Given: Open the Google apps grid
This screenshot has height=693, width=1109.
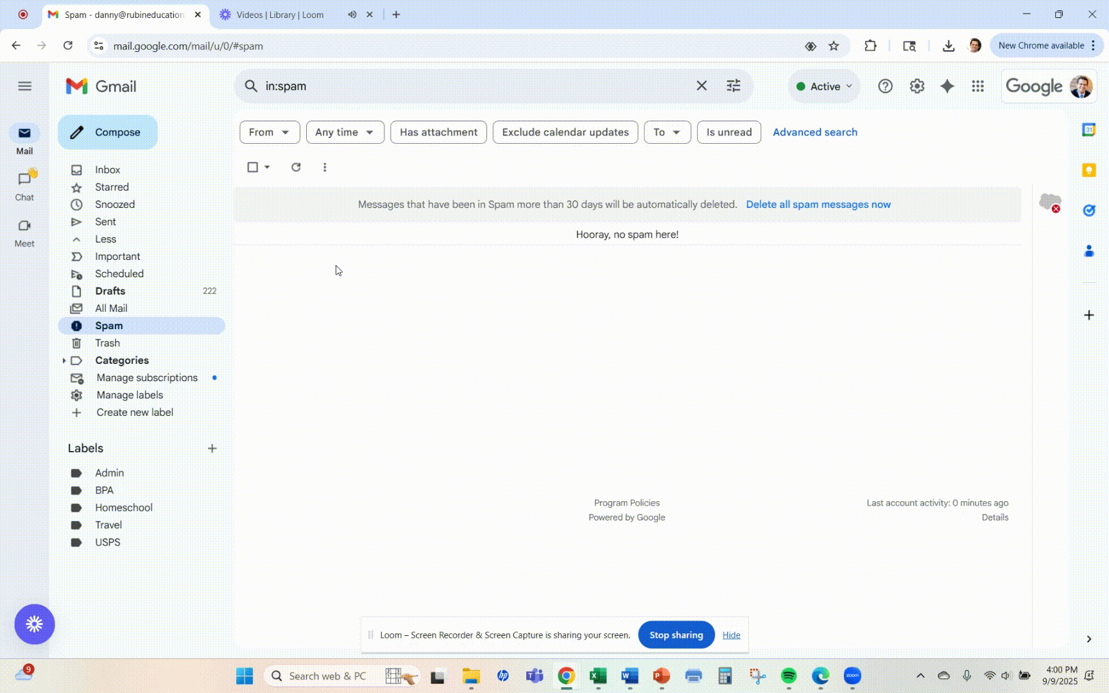Looking at the screenshot, I should [x=977, y=86].
